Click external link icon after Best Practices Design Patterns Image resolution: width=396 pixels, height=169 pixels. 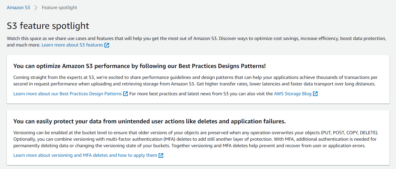(126, 94)
